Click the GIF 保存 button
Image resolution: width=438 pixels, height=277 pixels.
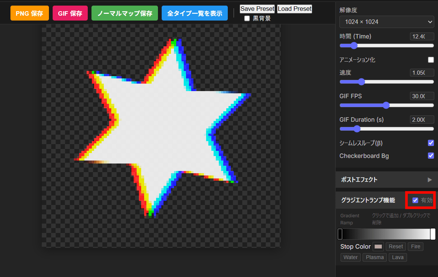70,13
